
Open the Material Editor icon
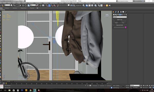[95, 5]
